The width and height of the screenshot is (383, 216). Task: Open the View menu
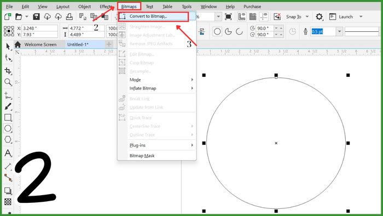(x=43, y=7)
